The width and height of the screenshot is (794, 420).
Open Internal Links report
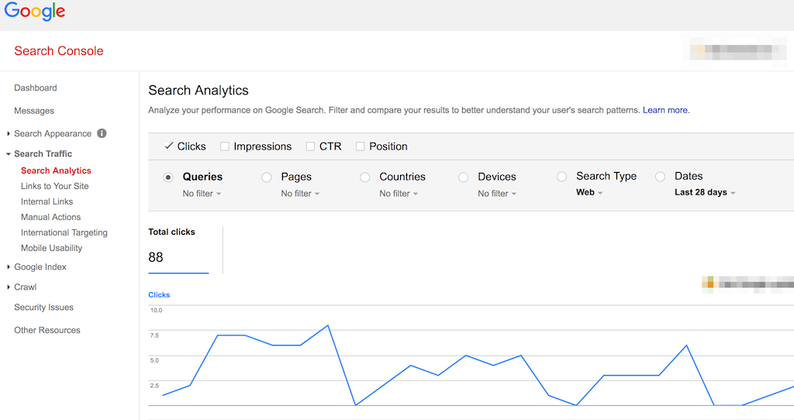(x=47, y=201)
